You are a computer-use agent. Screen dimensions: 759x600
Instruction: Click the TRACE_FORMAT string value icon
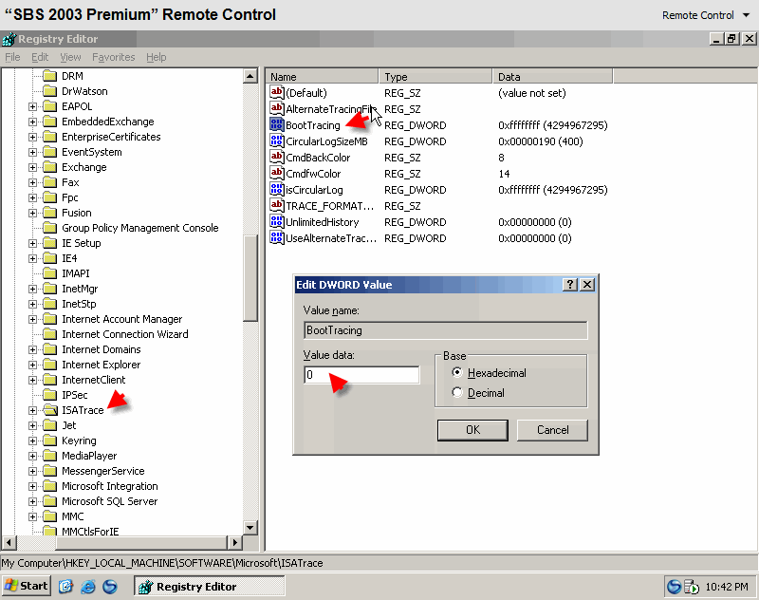[276, 205]
